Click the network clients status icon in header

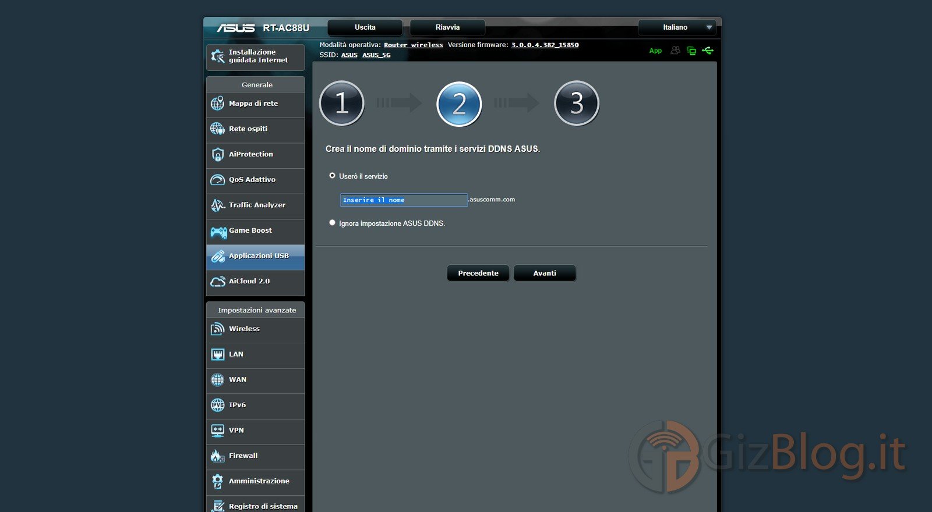691,51
